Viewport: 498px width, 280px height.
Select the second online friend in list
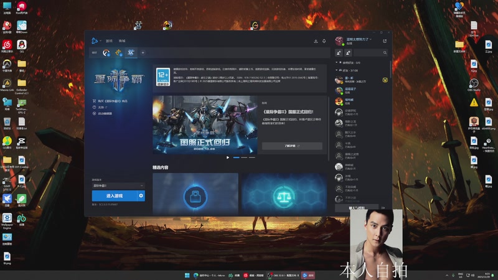point(362,90)
